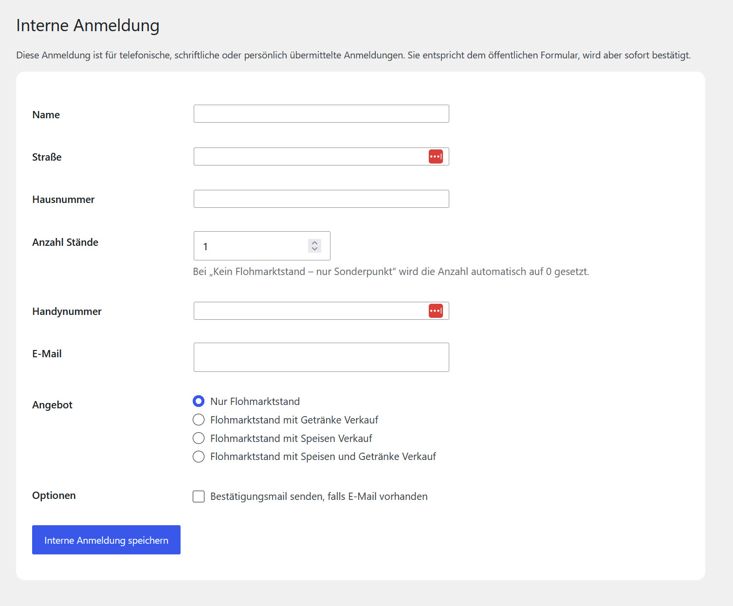This screenshot has height=606, width=733.
Task: Click the password manager icon in Straße field
Action: pyautogui.click(x=436, y=157)
